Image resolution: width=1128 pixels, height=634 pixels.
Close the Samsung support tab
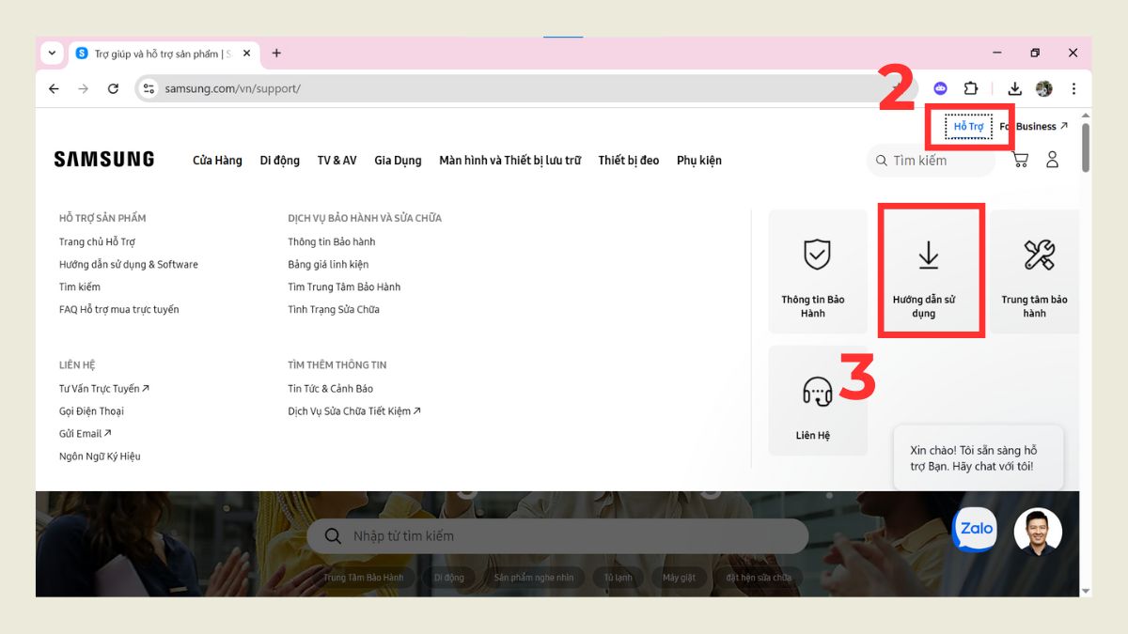tap(247, 54)
